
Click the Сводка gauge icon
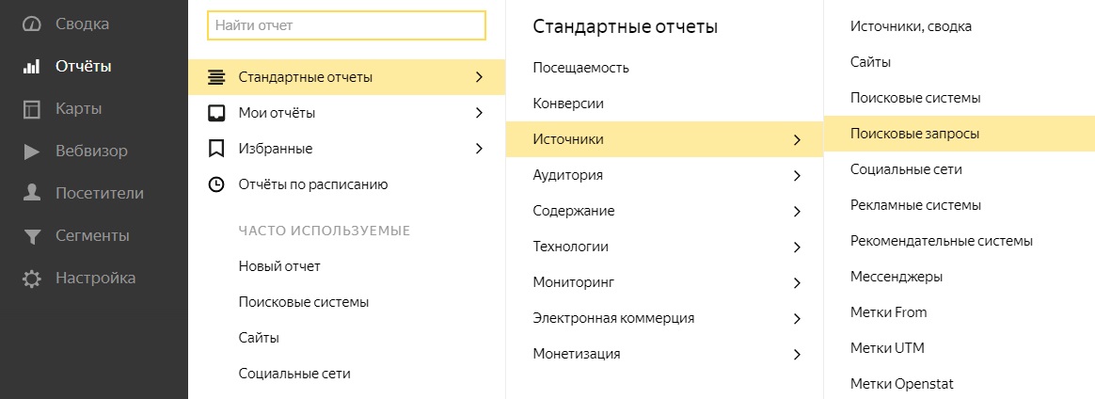coord(32,24)
